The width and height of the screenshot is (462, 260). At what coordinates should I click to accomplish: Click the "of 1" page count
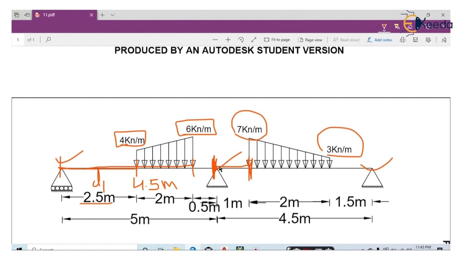pos(31,40)
